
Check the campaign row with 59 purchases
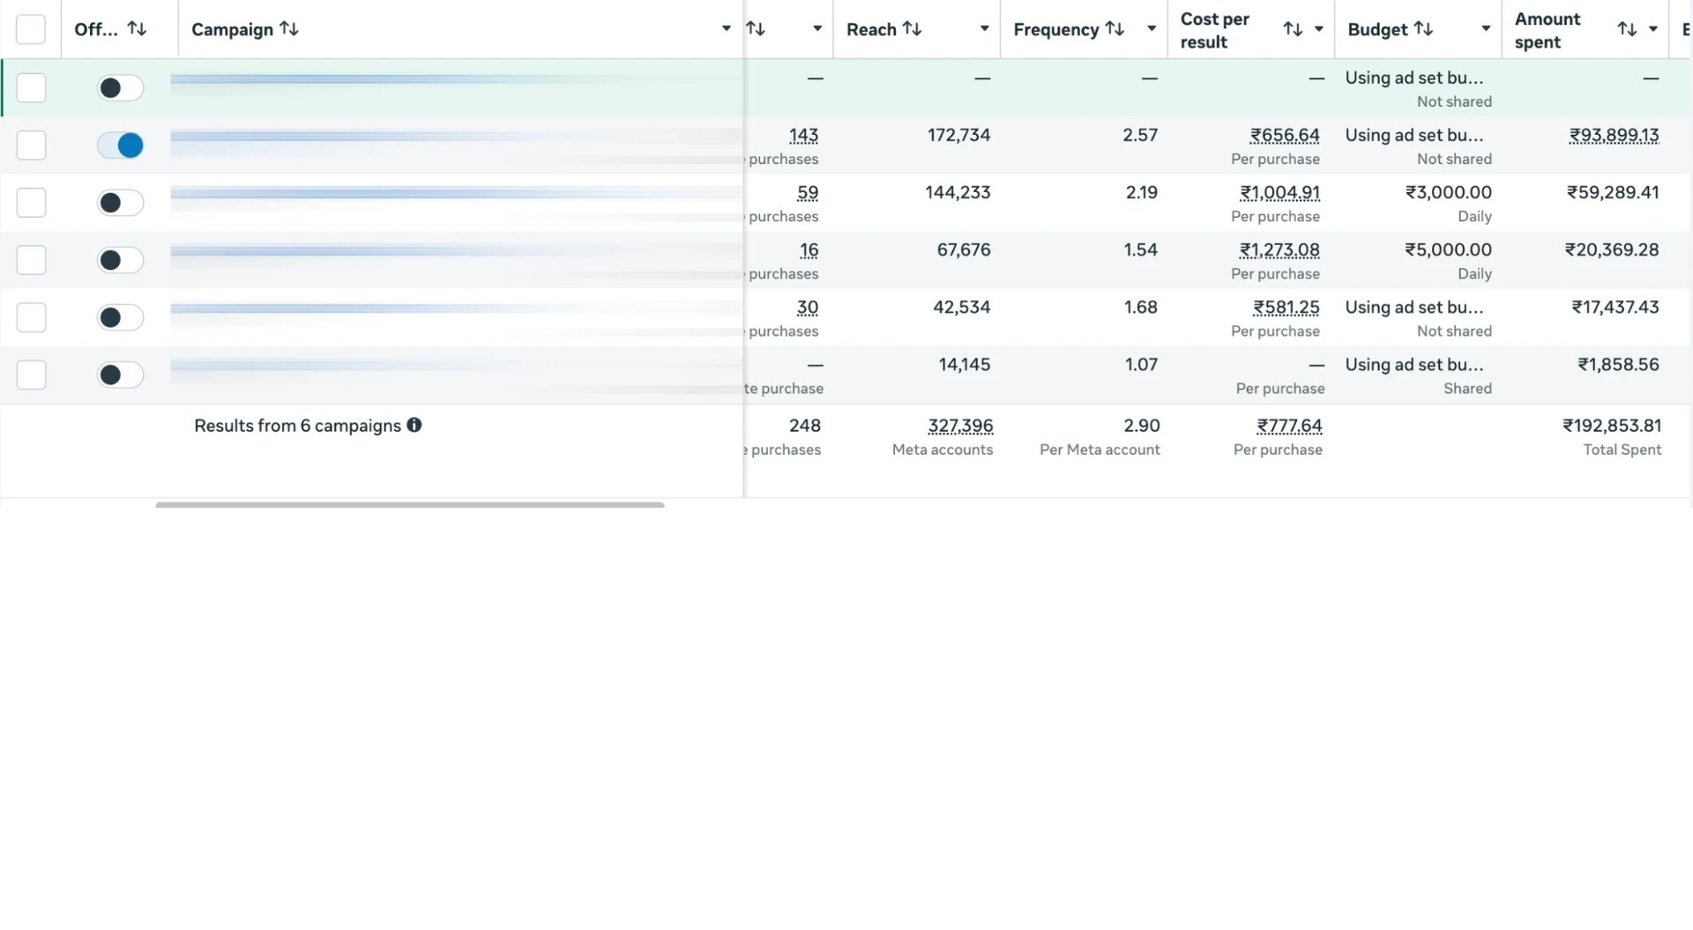[x=31, y=202]
